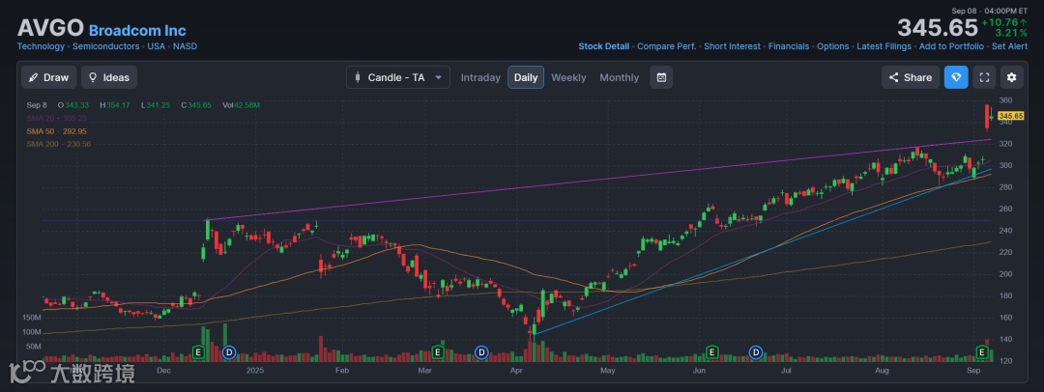Click the Sep 08 04:00PM ET timestamp
This screenshot has height=392, width=1044.
[x=990, y=11]
